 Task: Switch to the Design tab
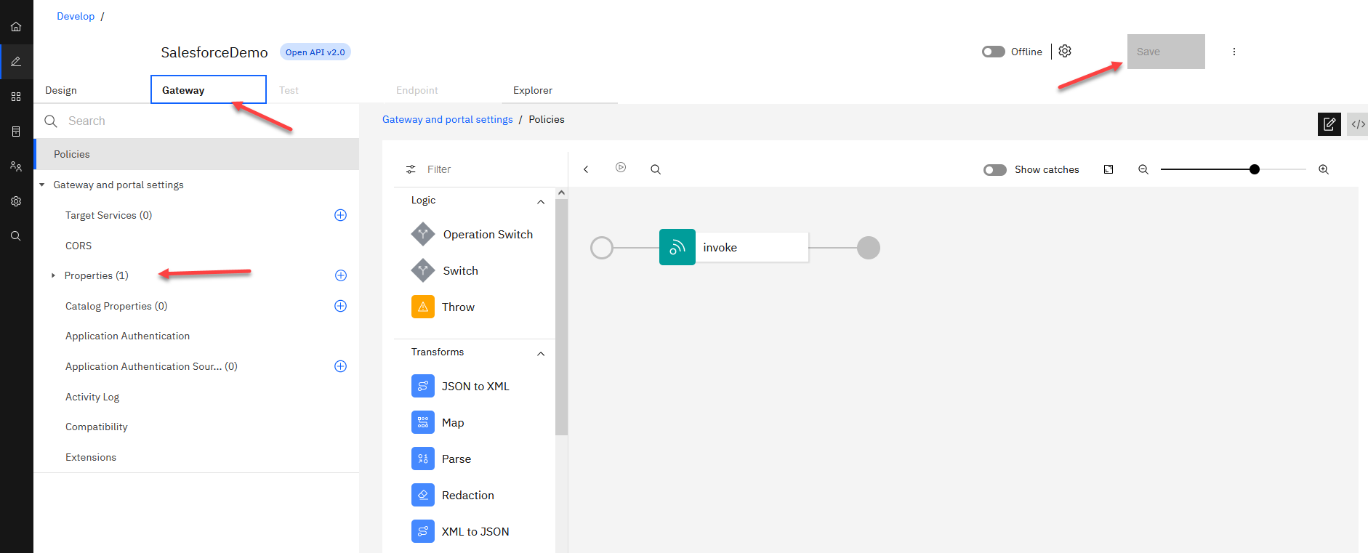(61, 91)
